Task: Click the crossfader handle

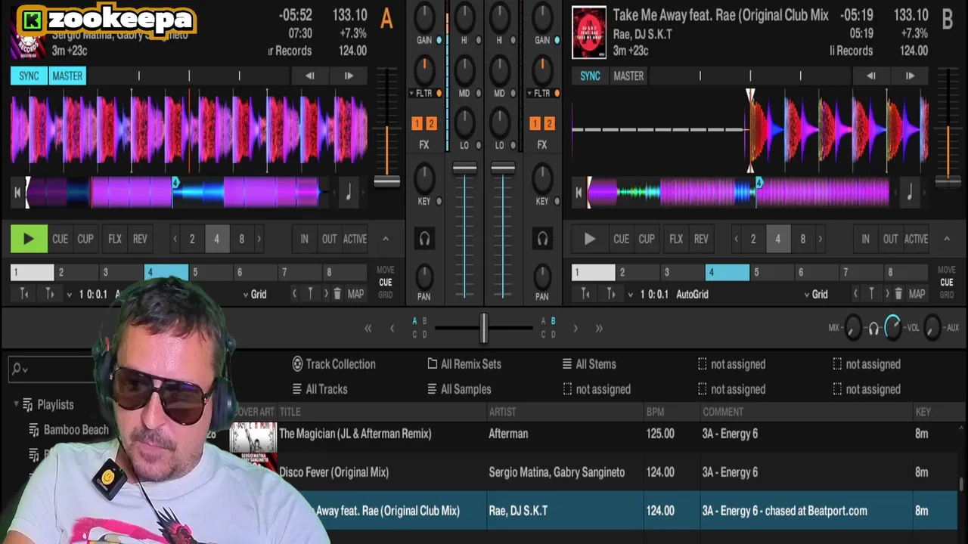Action: point(484,328)
